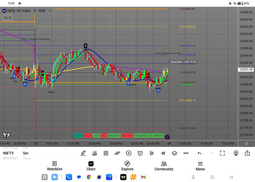255x182 pixels.
Task: Open the Files app in dock
Action: coord(54,177)
